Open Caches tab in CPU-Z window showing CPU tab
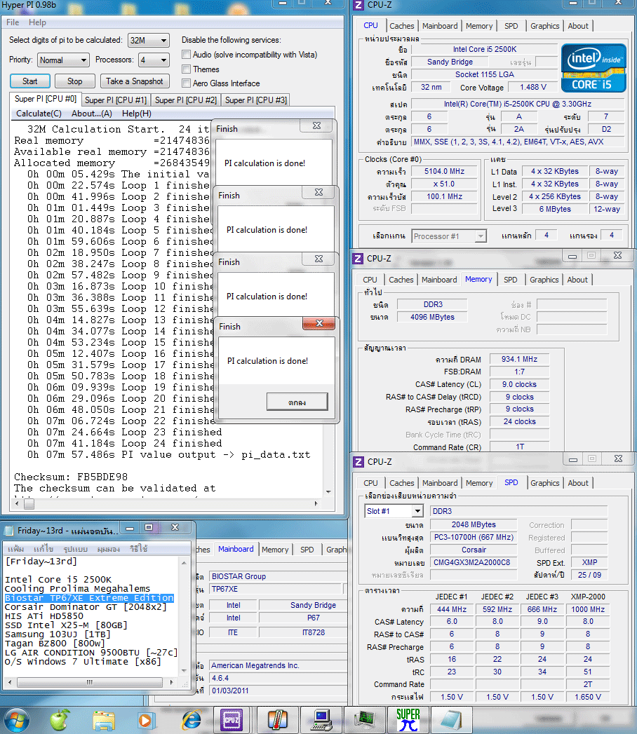 (x=402, y=26)
